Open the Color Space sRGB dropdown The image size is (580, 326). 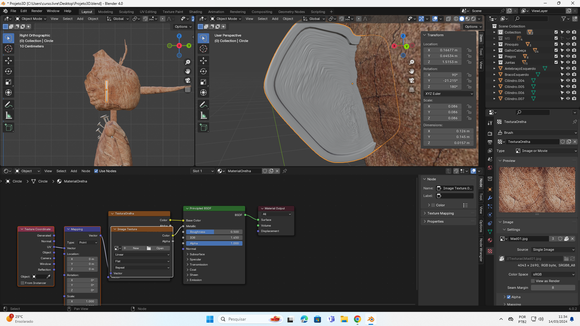click(x=553, y=274)
